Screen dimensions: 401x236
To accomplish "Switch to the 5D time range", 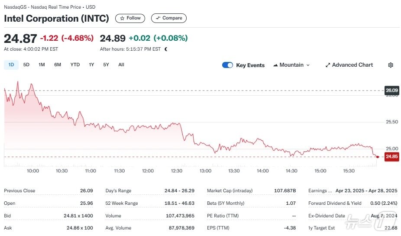I will coord(26,65).
